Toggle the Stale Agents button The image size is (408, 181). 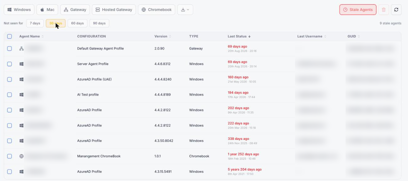[358, 10]
